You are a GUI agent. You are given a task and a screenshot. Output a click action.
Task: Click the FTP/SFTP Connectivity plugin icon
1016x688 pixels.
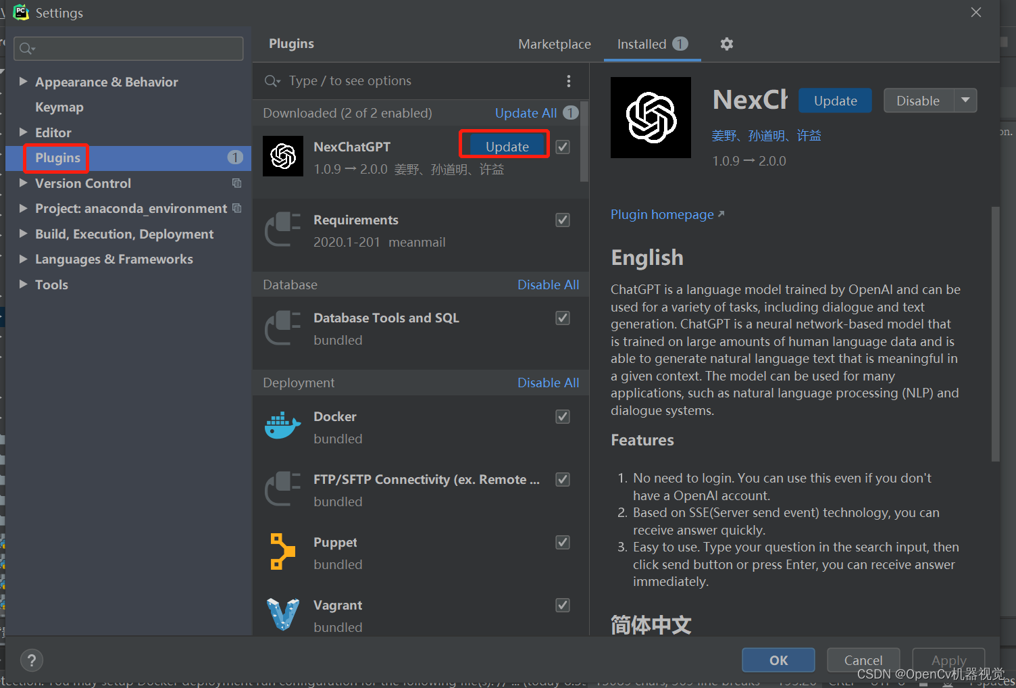(x=283, y=489)
